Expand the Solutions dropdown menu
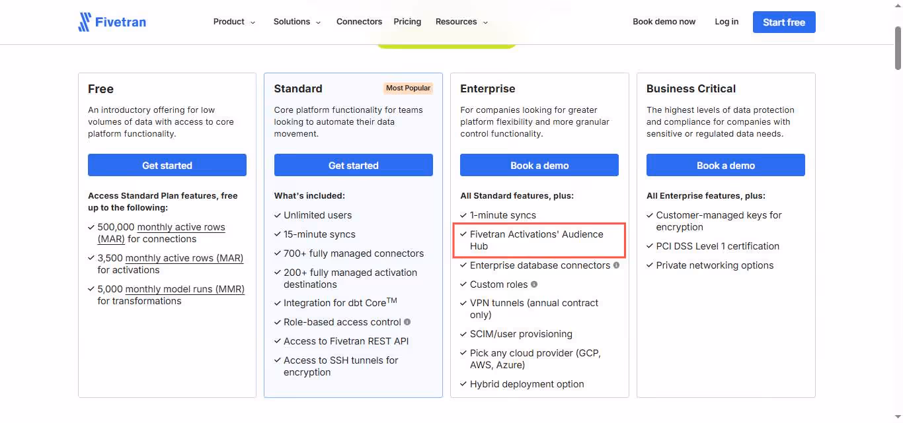The height and width of the screenshot is (423, 903). [297, 22]
